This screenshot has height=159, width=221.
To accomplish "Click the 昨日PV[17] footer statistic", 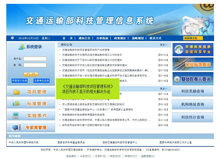I will [131, 156].
